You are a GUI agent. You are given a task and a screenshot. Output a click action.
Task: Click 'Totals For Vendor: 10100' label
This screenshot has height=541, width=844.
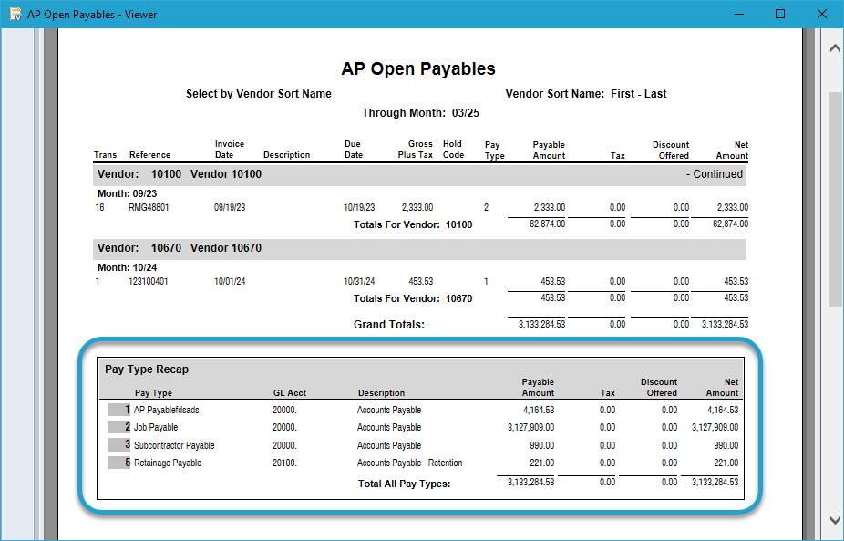click(x=413, y=224)
